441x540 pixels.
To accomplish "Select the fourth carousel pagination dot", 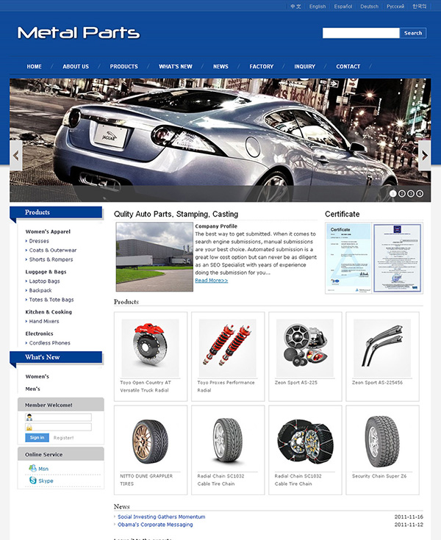I will [420, 194].
